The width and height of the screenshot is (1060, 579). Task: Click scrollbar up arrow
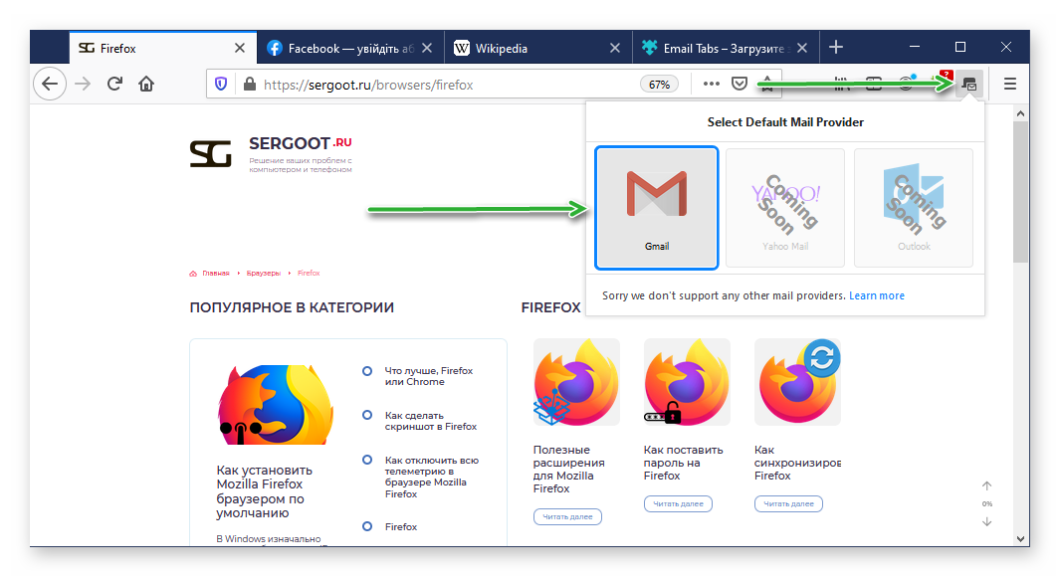point(1021,113)
